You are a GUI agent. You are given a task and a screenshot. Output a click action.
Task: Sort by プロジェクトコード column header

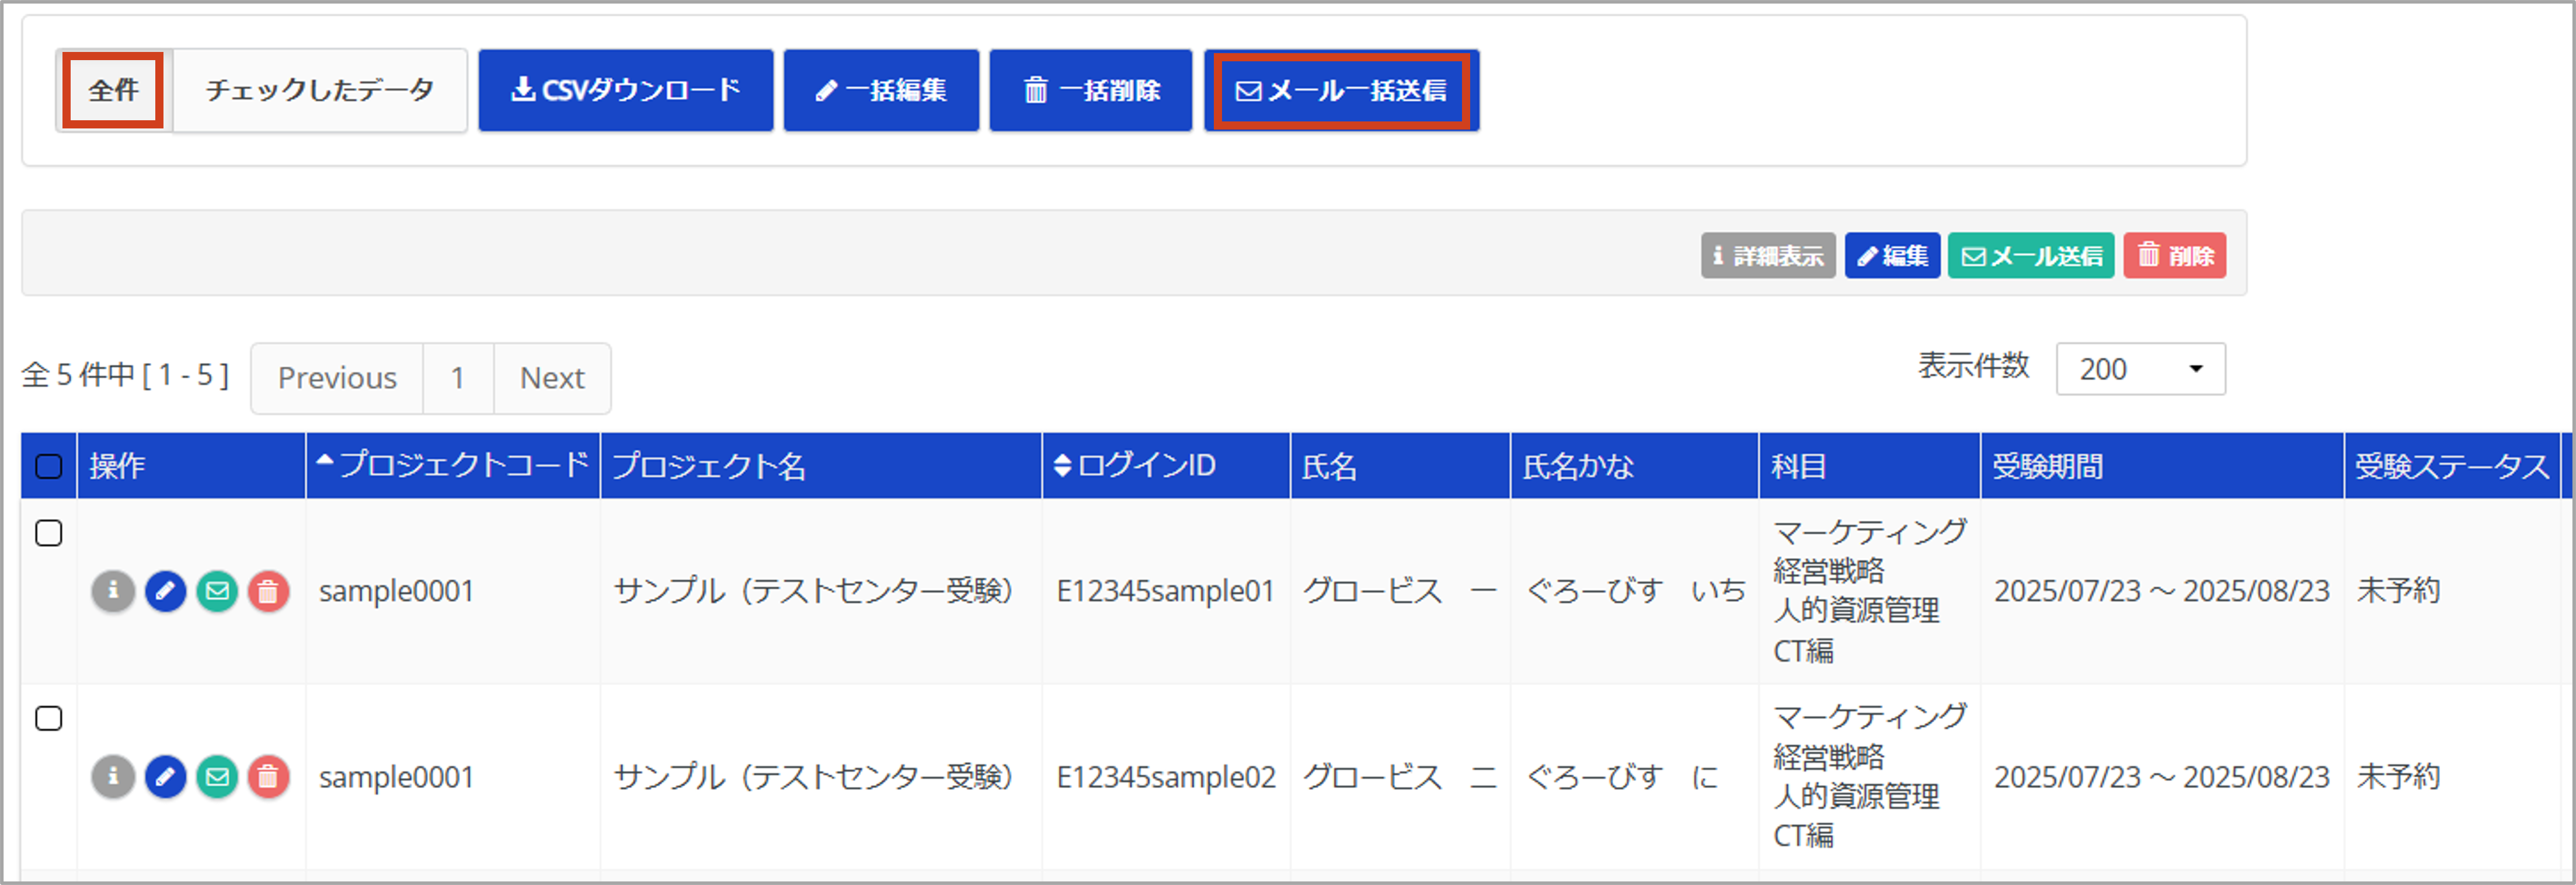452,465
